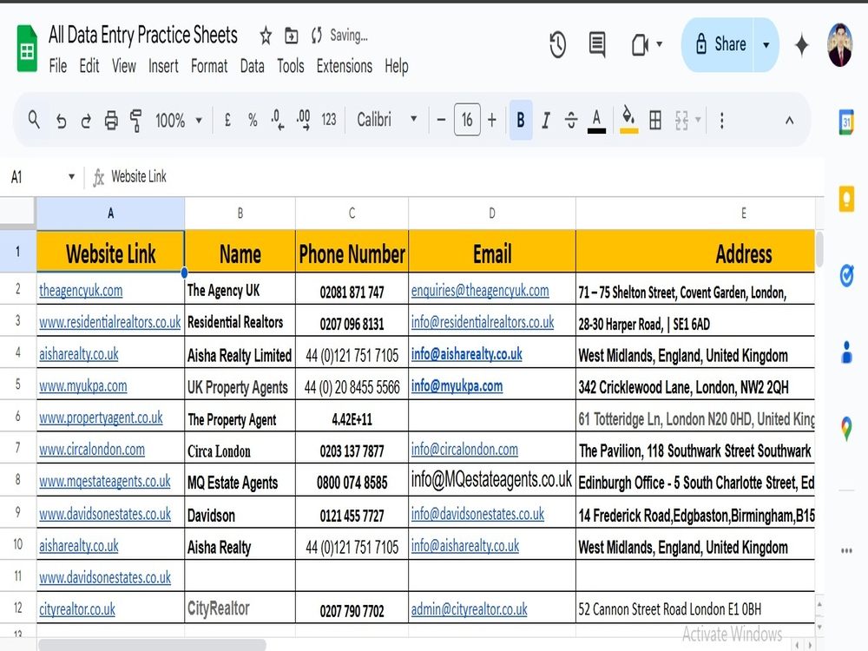This screenshot has height=651, width=868.
Task: Open the View menu
Action: pos(123,67)
